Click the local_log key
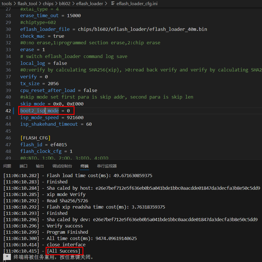The height and width of the screenshot is (262, 262). click(33, 63)
